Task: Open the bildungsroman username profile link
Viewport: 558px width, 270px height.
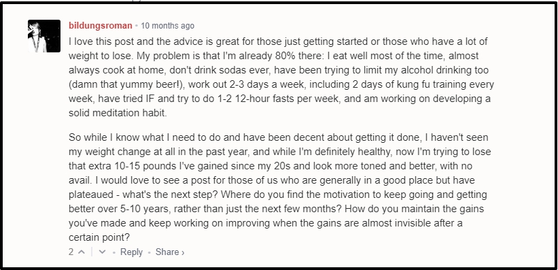Action: pos(101,26)
